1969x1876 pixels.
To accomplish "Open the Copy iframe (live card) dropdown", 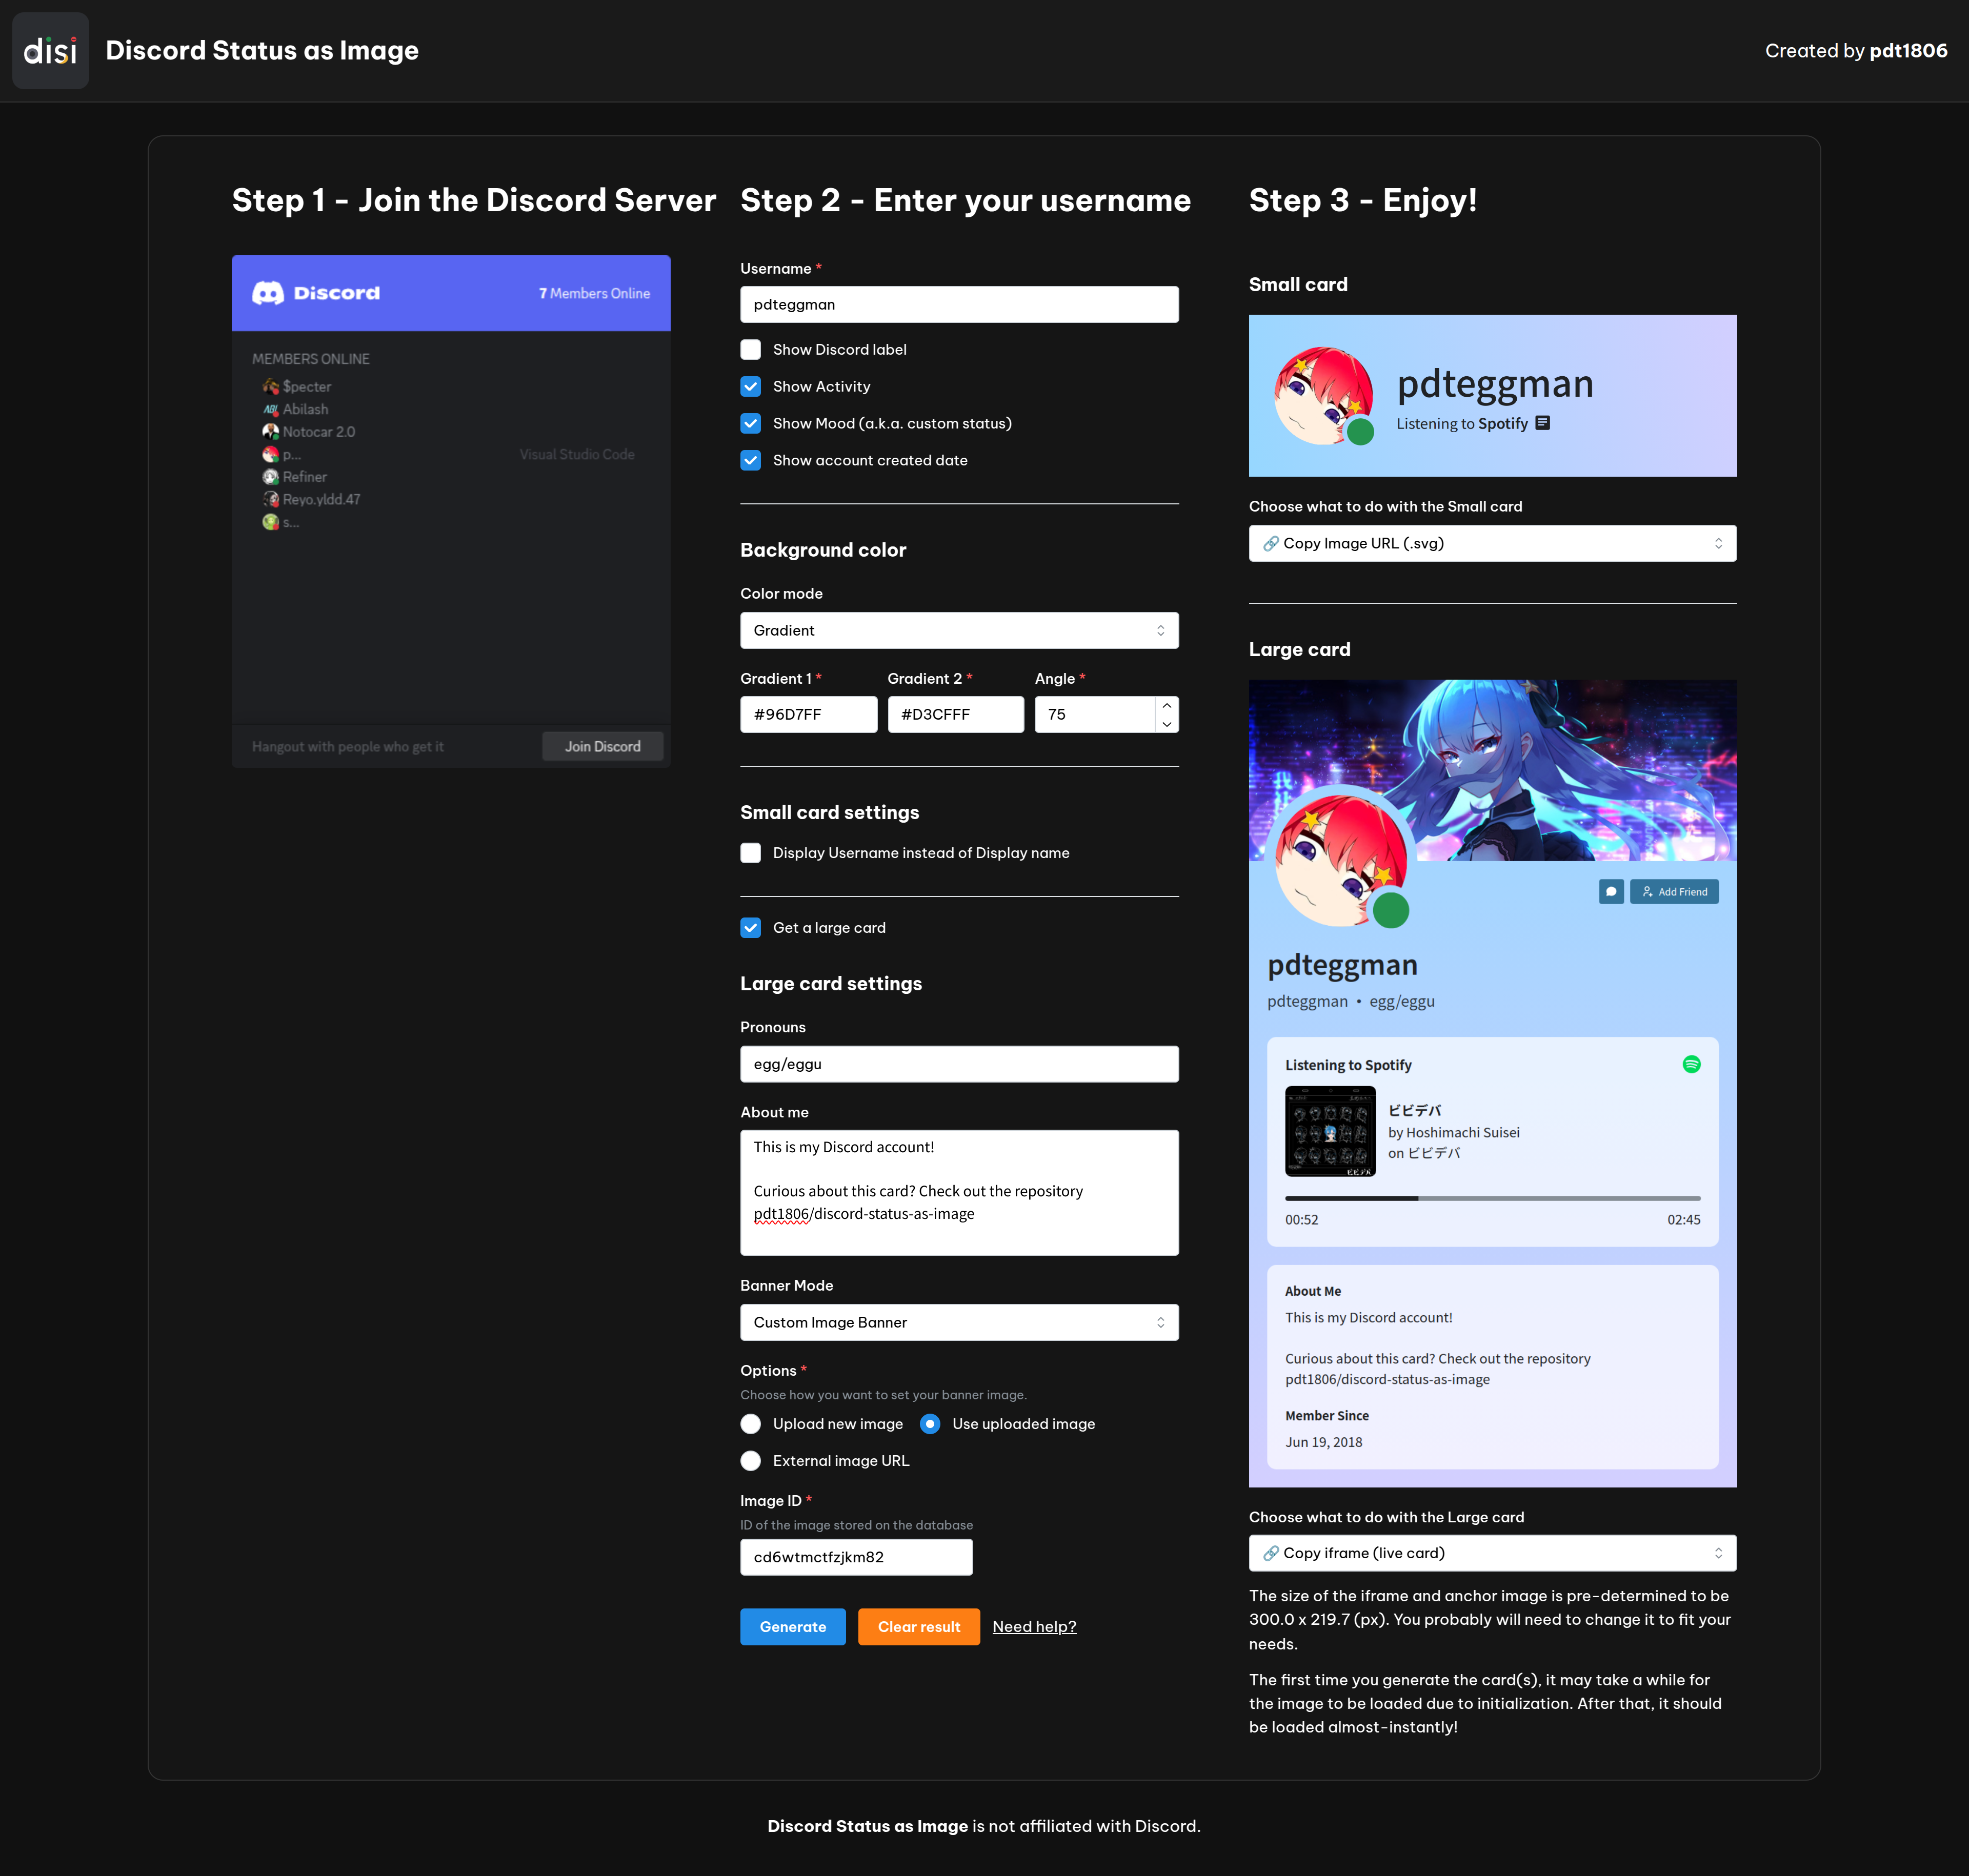I will pos(1492,1553).
